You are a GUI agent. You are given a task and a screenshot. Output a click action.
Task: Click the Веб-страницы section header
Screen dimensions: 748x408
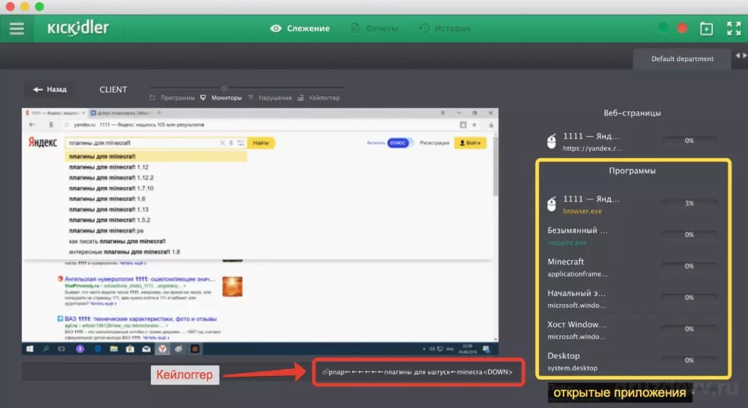[632, 113]
